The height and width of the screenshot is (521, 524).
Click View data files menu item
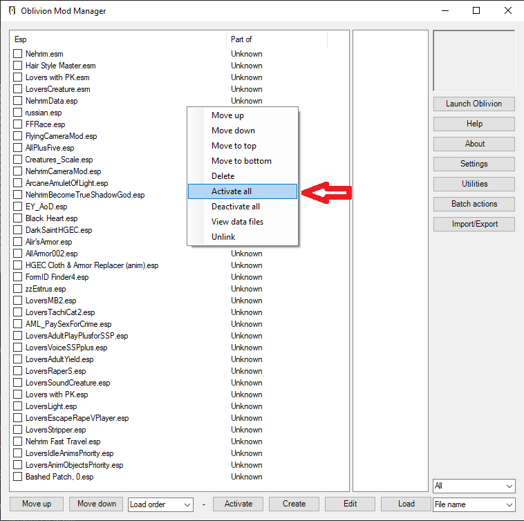(237, 222)
